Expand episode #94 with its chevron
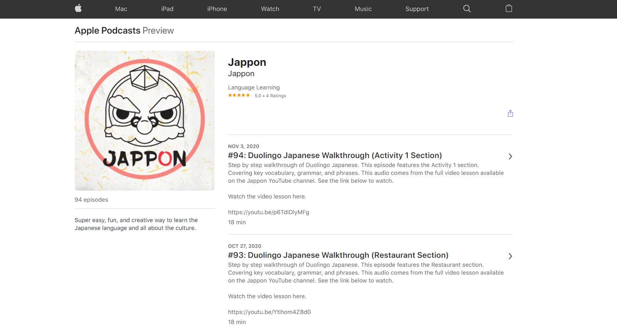Screen dimensions: 617x334 [510, 156]
